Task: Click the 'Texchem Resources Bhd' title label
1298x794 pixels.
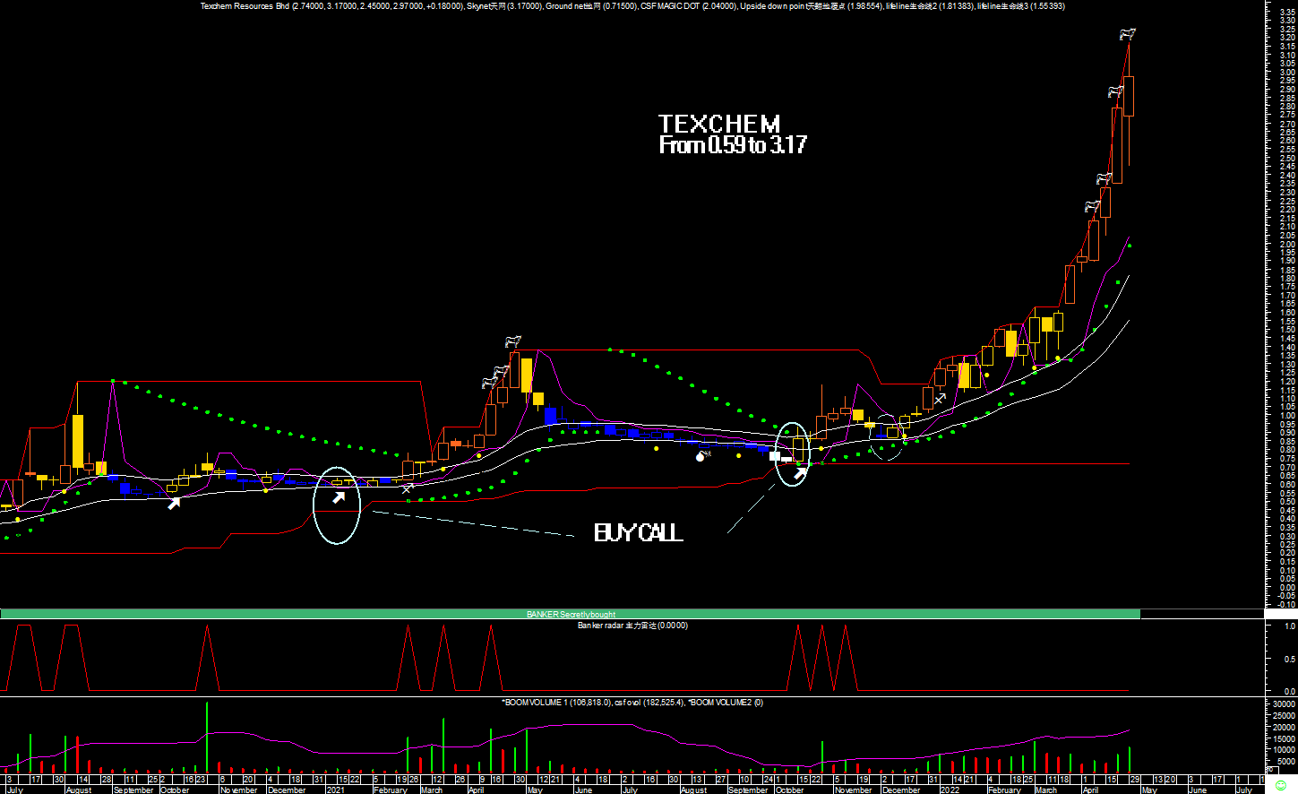Action: [x=245, y=6]
